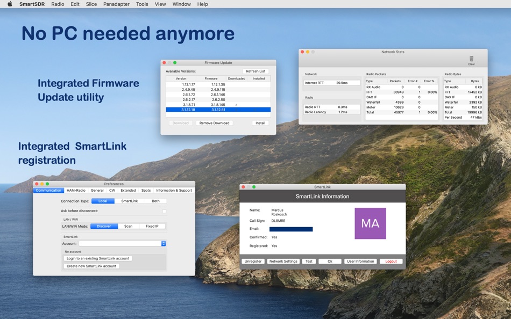
Task: Click the Per Second 47 kB/s row
Action: [463, 117]
